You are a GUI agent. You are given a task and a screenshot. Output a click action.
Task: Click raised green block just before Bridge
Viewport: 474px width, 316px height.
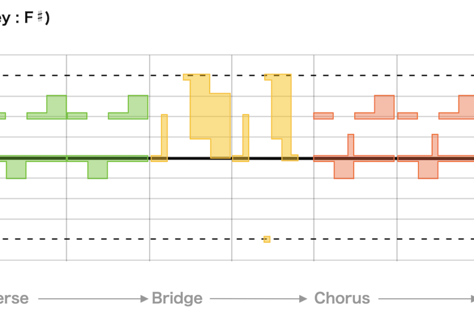click(138, 105)
